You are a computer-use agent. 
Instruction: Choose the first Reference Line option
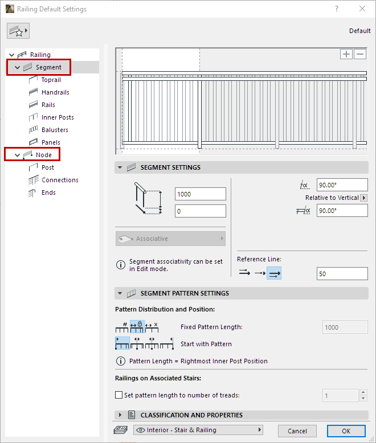point(244,273)
